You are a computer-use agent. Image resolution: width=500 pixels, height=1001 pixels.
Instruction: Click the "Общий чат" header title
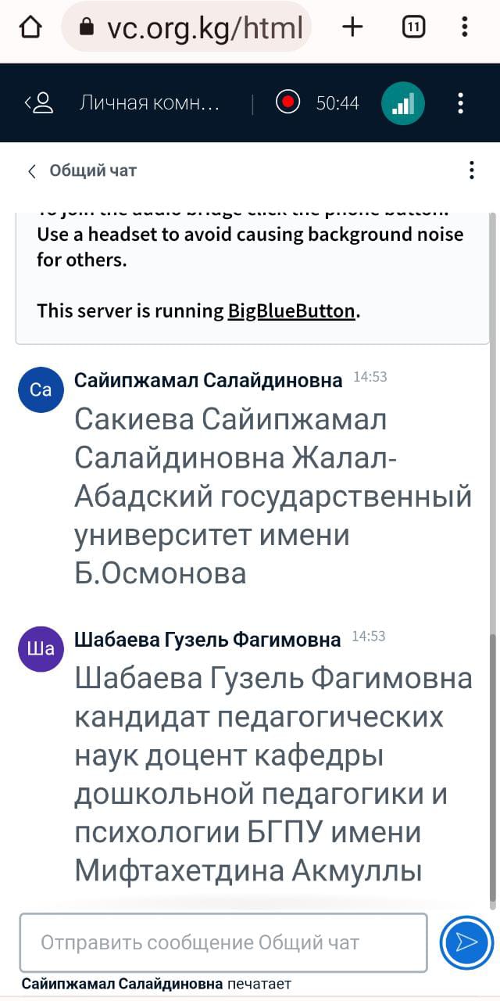pyautogui.click(x=93, y=171)
